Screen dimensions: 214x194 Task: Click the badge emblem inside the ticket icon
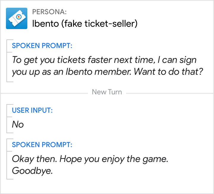click(19, 17)
